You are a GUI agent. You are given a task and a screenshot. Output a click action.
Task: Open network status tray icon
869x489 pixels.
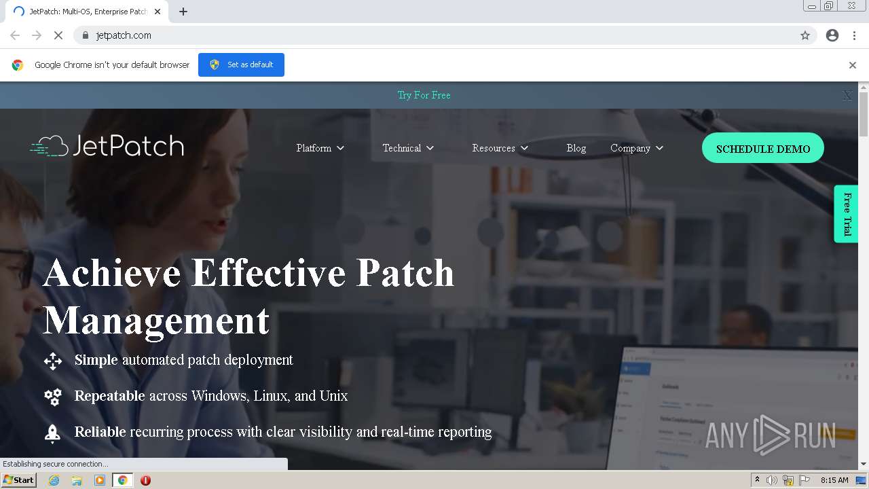coord(788,480)
